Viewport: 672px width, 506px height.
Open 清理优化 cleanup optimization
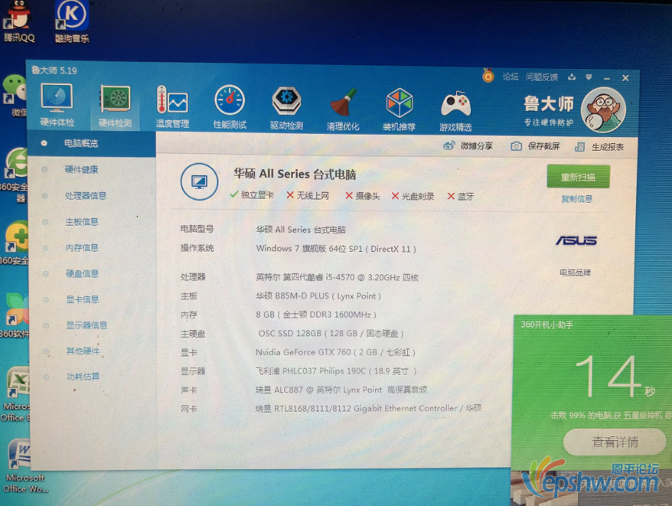point(343,109)
